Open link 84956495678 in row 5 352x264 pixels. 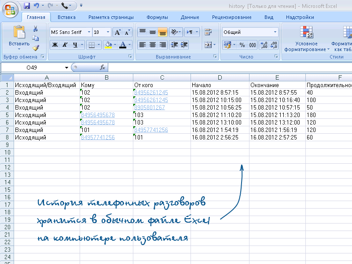point(98,115)
